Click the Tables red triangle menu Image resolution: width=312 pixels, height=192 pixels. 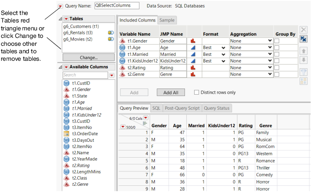pos(66,19)
